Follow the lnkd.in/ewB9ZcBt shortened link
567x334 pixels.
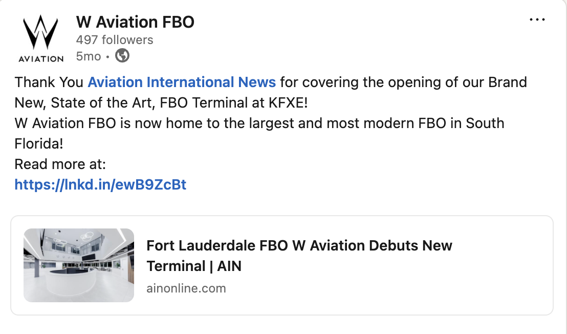[x=100, y=185]
